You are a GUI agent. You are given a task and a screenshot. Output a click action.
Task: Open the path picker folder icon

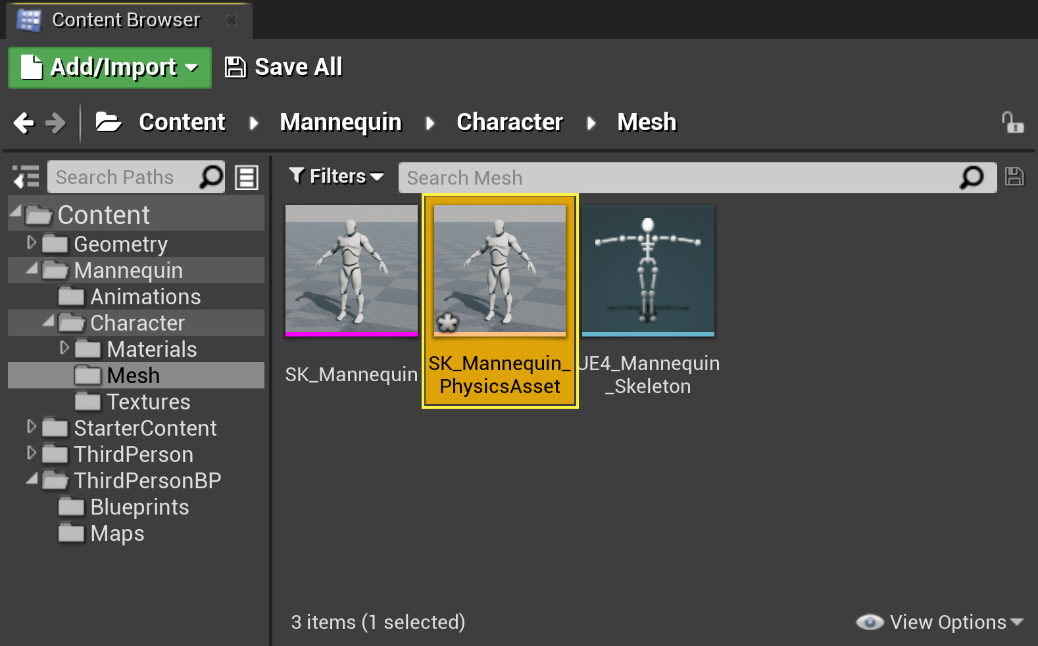click(x=109, y=122)
